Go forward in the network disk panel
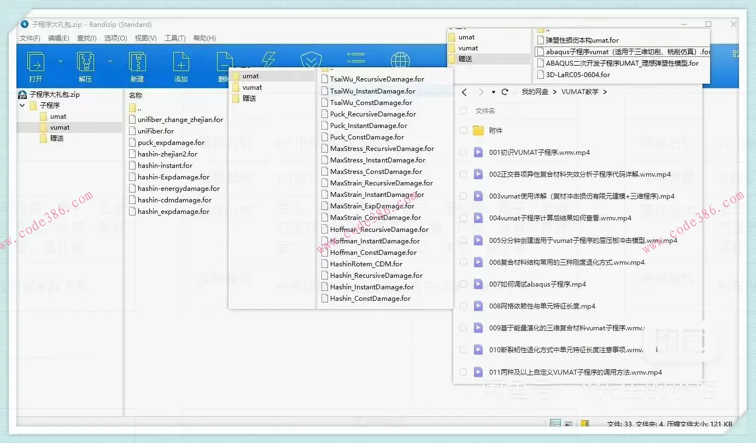Image resolution: width=756 pixels, height=443 pixels. [481, 92]
